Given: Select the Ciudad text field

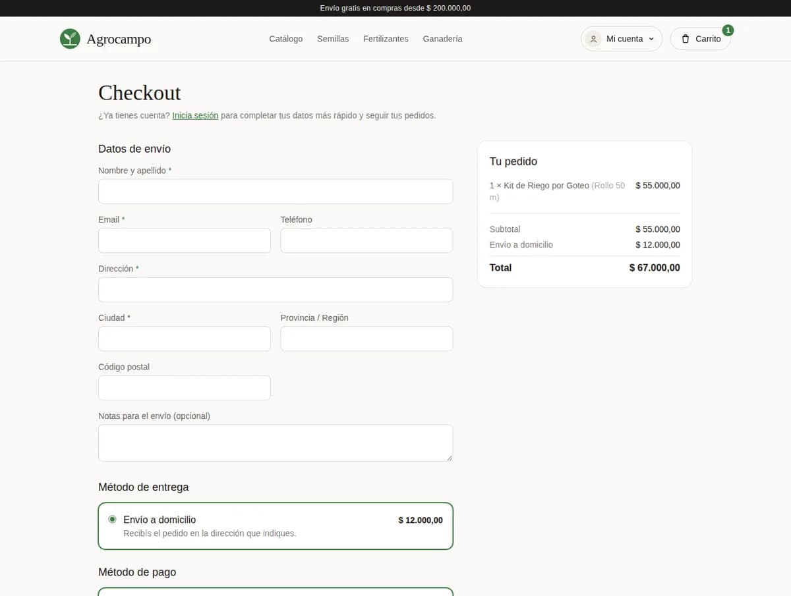Looking at the screenshot, I should tap(185, 339).
